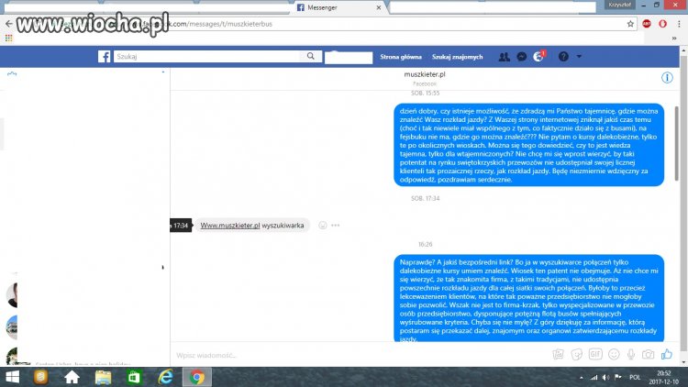Viewport: 688px width, 387px height.
Task: Expand hidden bookmarks chevron
Action: (674, 39)
